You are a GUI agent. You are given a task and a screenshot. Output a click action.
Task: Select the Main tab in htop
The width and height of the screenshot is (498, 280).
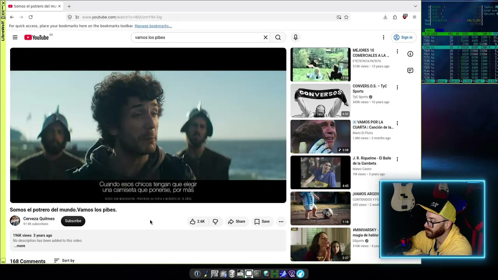point(430,30)
